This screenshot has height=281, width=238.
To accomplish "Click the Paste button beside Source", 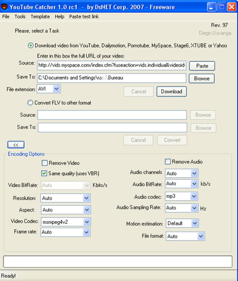I will click(x=202, y=66).
